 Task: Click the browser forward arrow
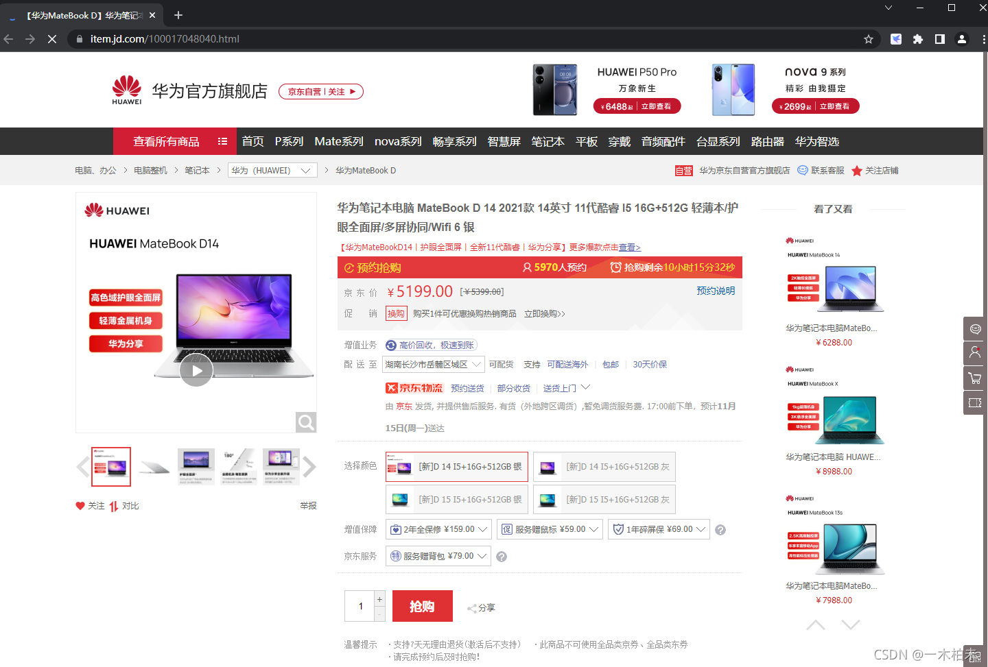pos(30,39)
